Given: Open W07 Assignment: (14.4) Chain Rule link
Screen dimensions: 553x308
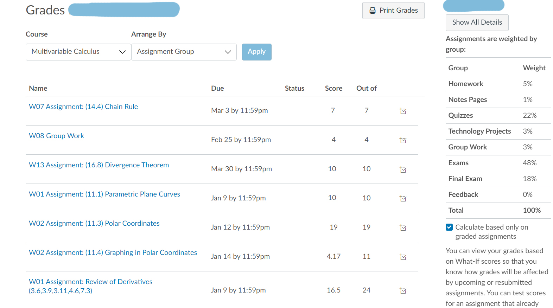Looking at the screenshot, I should coord(83,107).
